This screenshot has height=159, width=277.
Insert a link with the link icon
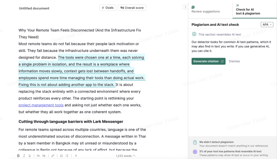(x=53, y=156)
